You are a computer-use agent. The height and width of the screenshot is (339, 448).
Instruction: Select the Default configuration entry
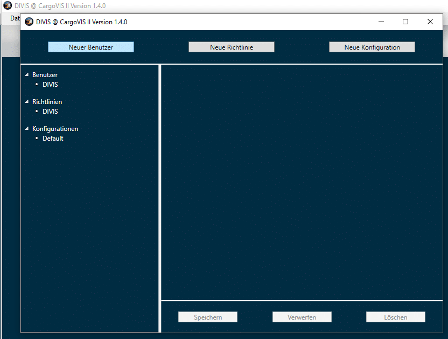53,139
